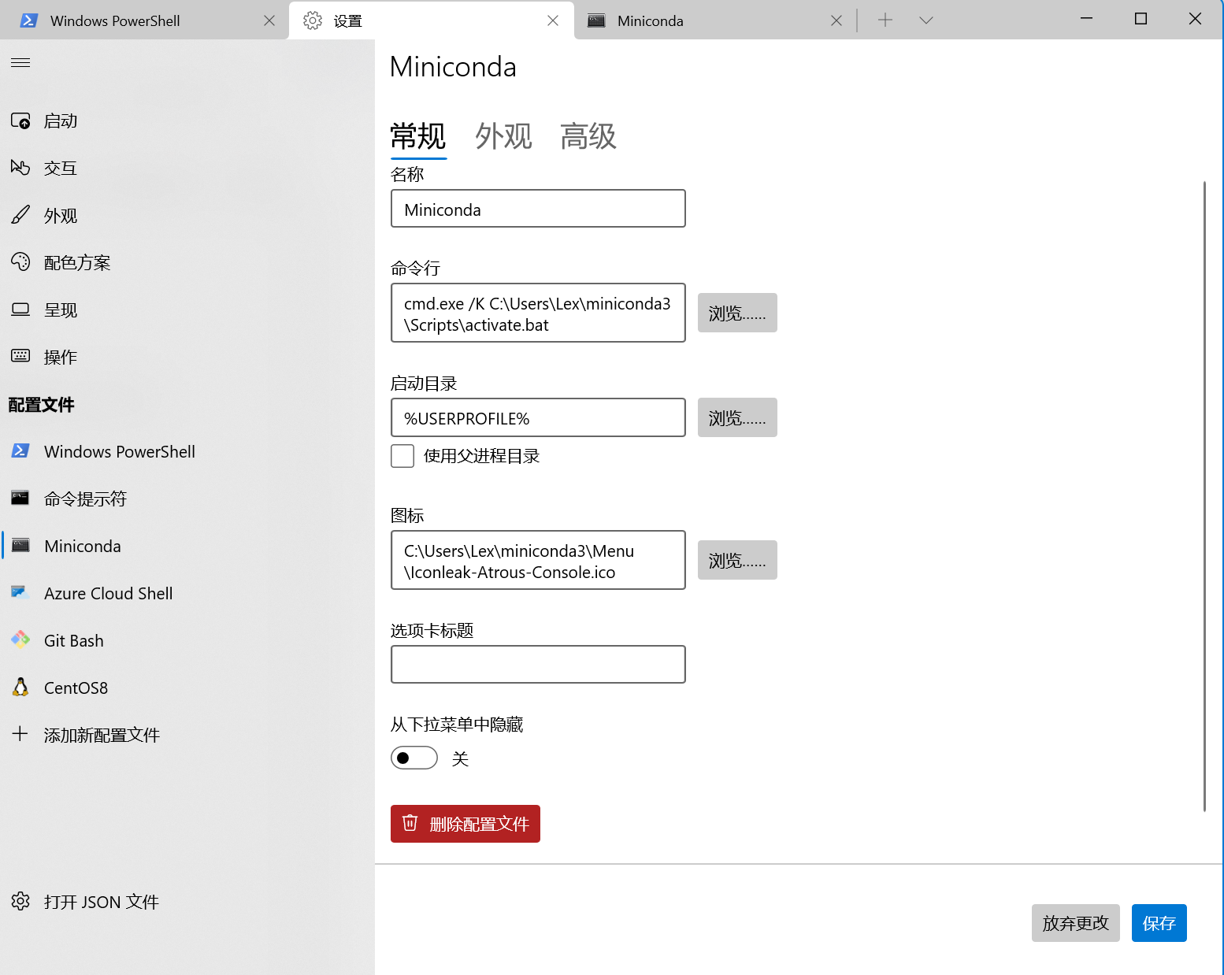Screen dimensions: 1224x975
Task: Switch to the 高级 tab
Action: (588, 136)
